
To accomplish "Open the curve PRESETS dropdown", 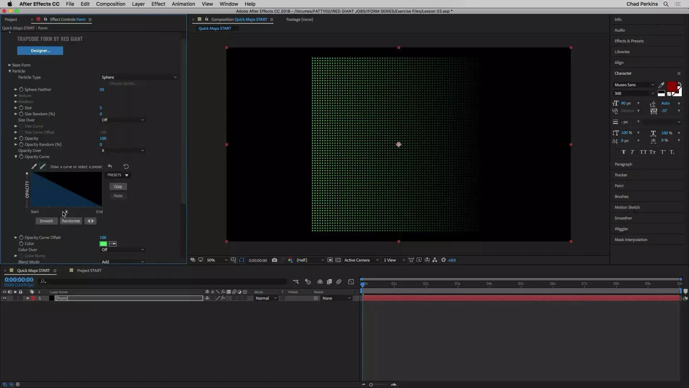I will (118, 175).
